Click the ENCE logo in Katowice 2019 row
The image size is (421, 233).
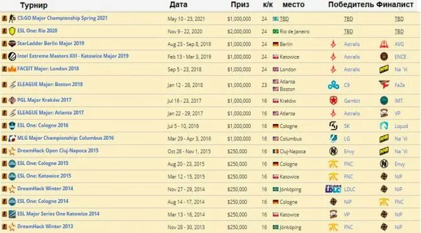pos(384,57)
